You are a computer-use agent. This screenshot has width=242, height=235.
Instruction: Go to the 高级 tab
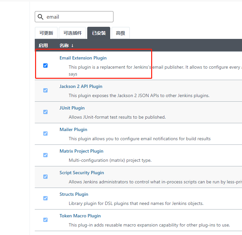pyautogui.click(x=121, y=33)
